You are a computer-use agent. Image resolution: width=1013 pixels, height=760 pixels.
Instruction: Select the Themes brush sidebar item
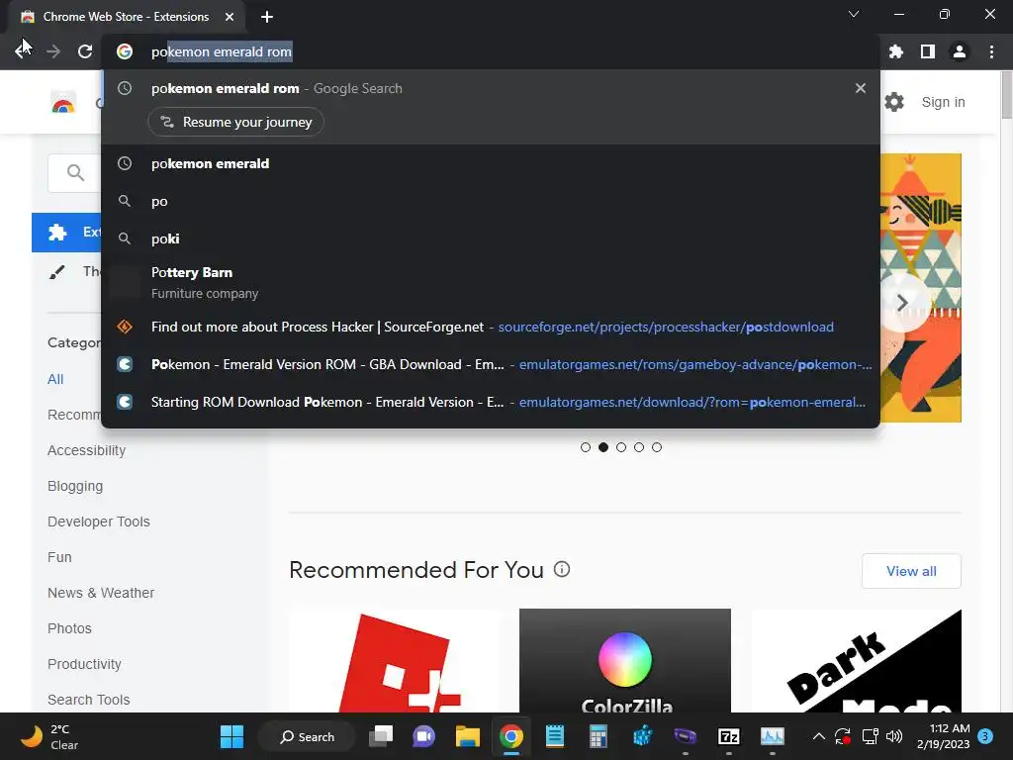pyautogui.click(x=66, y=272)
